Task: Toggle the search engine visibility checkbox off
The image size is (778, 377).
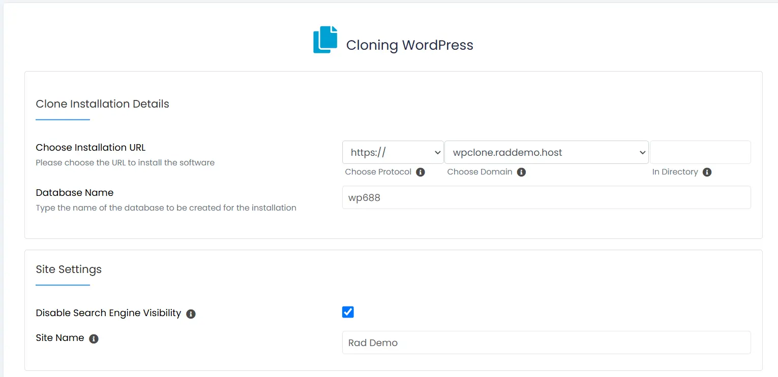Action: 348,312
